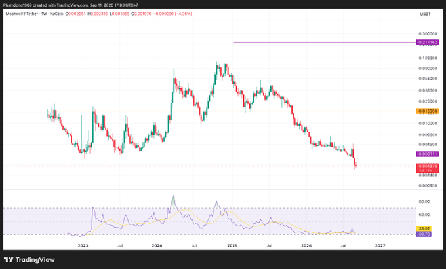This screenshot has height=269, width=446.
Task: Click the USDT currency label
Action: click(425, 14)
